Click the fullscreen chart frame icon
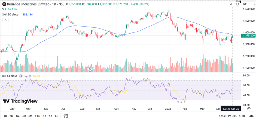This screenshot has height=119, width=256. 237,4
